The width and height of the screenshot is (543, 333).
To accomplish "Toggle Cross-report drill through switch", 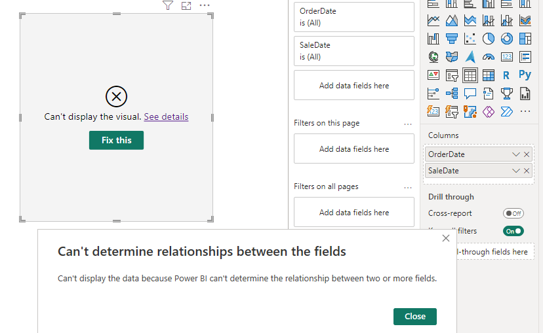I will pyautogui.click(x=513, y=213).
